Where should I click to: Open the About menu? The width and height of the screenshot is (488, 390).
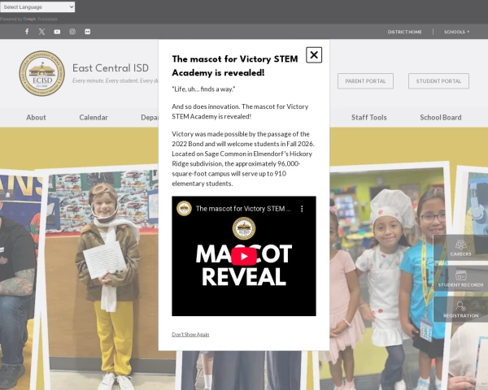(36, 118)
